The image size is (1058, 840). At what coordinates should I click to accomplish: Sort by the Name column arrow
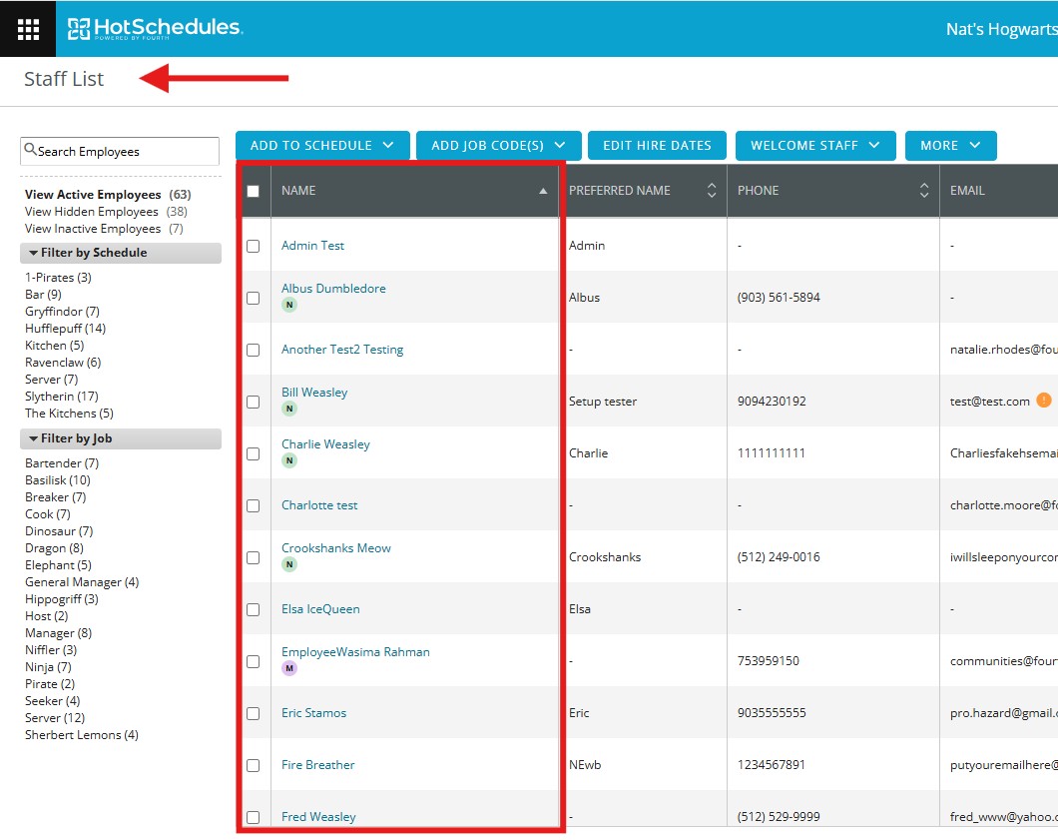543,191
